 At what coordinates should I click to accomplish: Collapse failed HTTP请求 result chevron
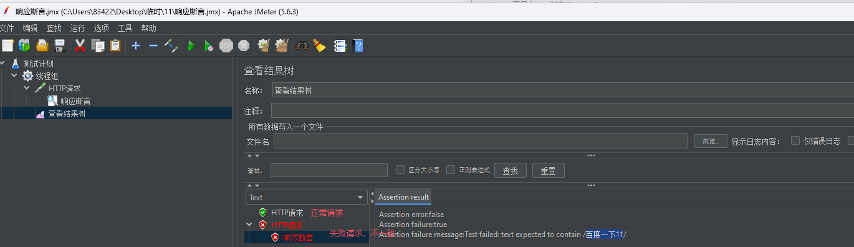click(x=250, y=225)
